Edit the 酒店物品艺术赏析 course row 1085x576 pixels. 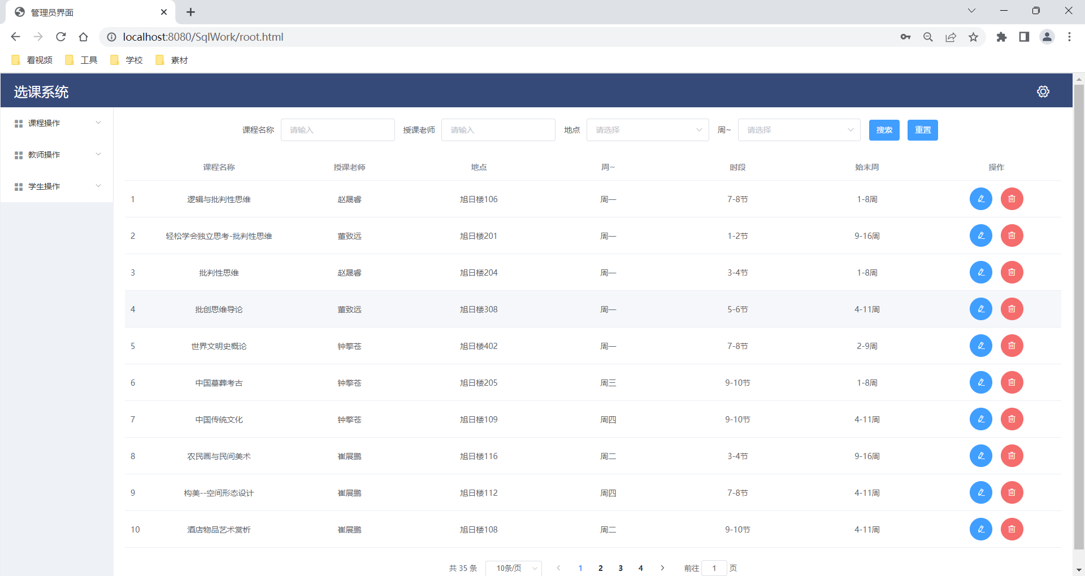pos(980,529)
